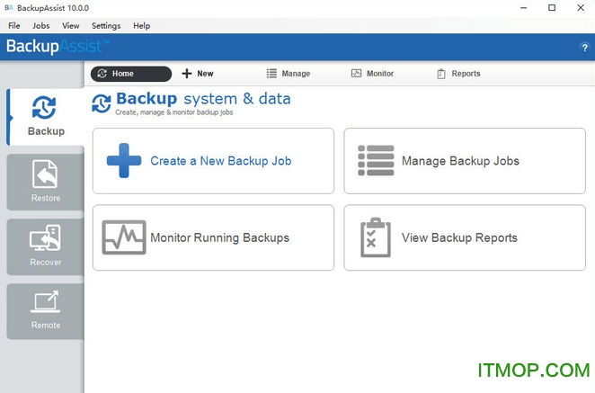Open the Restore sidebar section
This screenshot has height=393, width=595.
tap(46, 182)
